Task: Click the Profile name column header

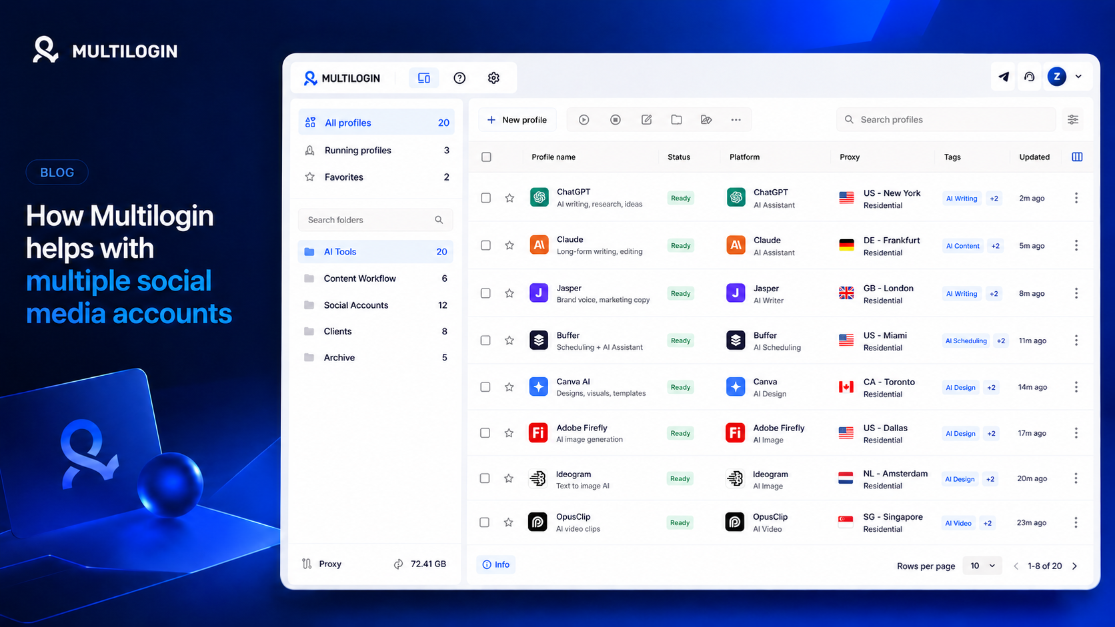Action: tap(553, 157)
